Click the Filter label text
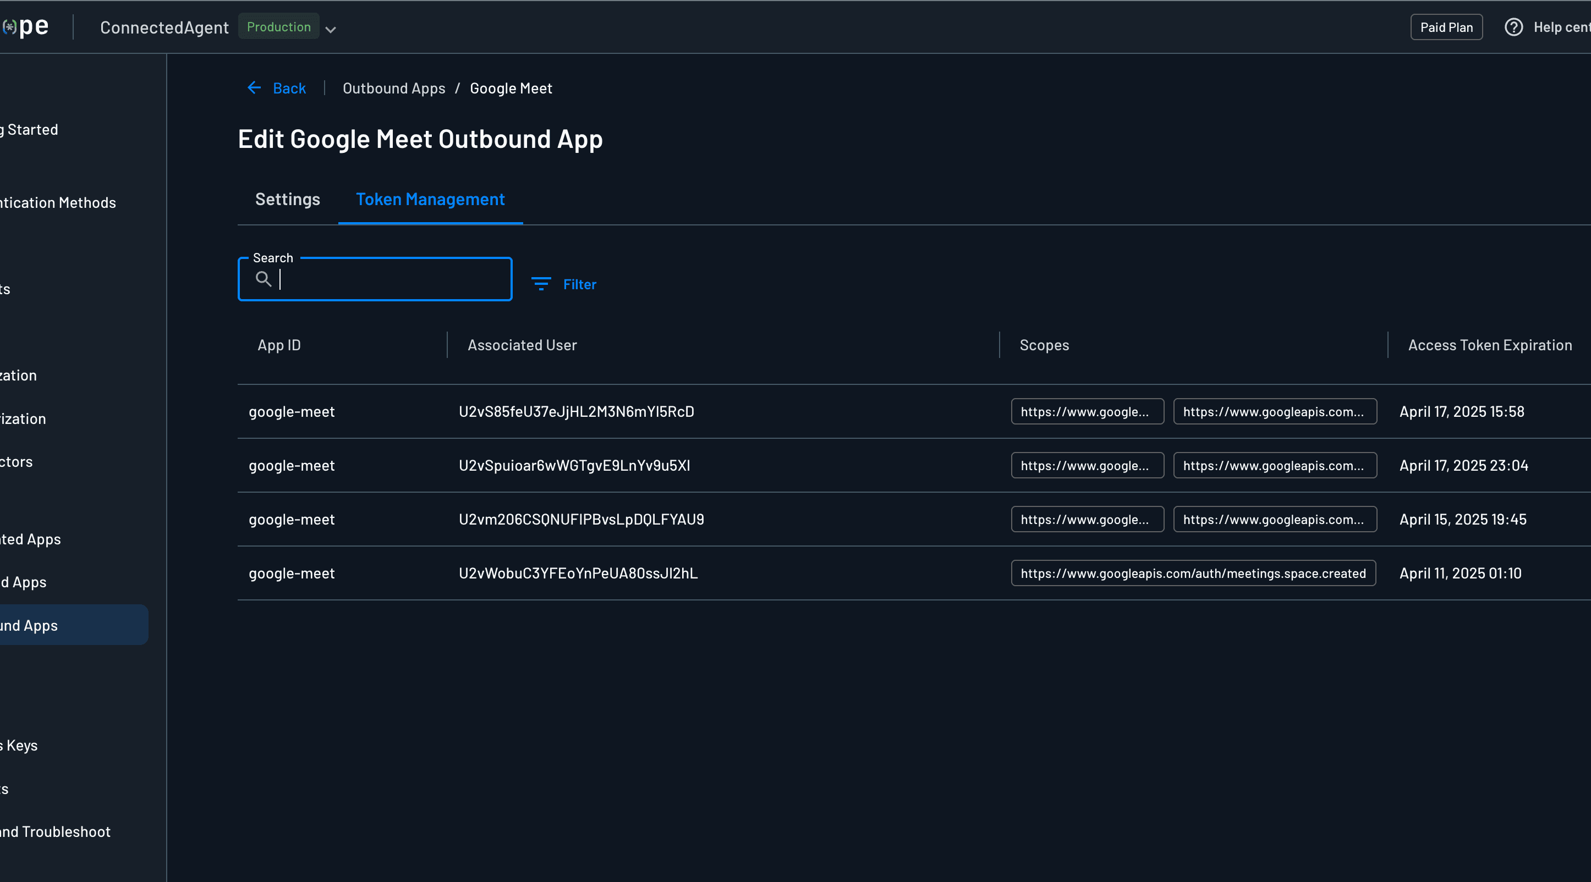Viewport: 1591px width, 882px height. tap(579, 284)
